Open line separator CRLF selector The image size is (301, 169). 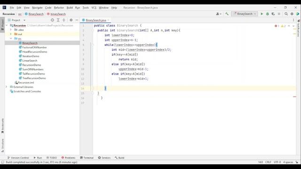(x=268, y=162)
